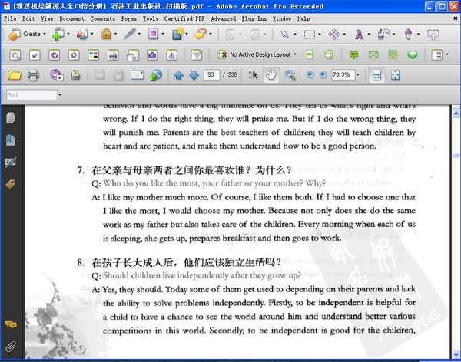Image resolution: width=461 pixels, height=362 pixels.
Task: Click the Forms icon
Action: [x=153, y=34]
